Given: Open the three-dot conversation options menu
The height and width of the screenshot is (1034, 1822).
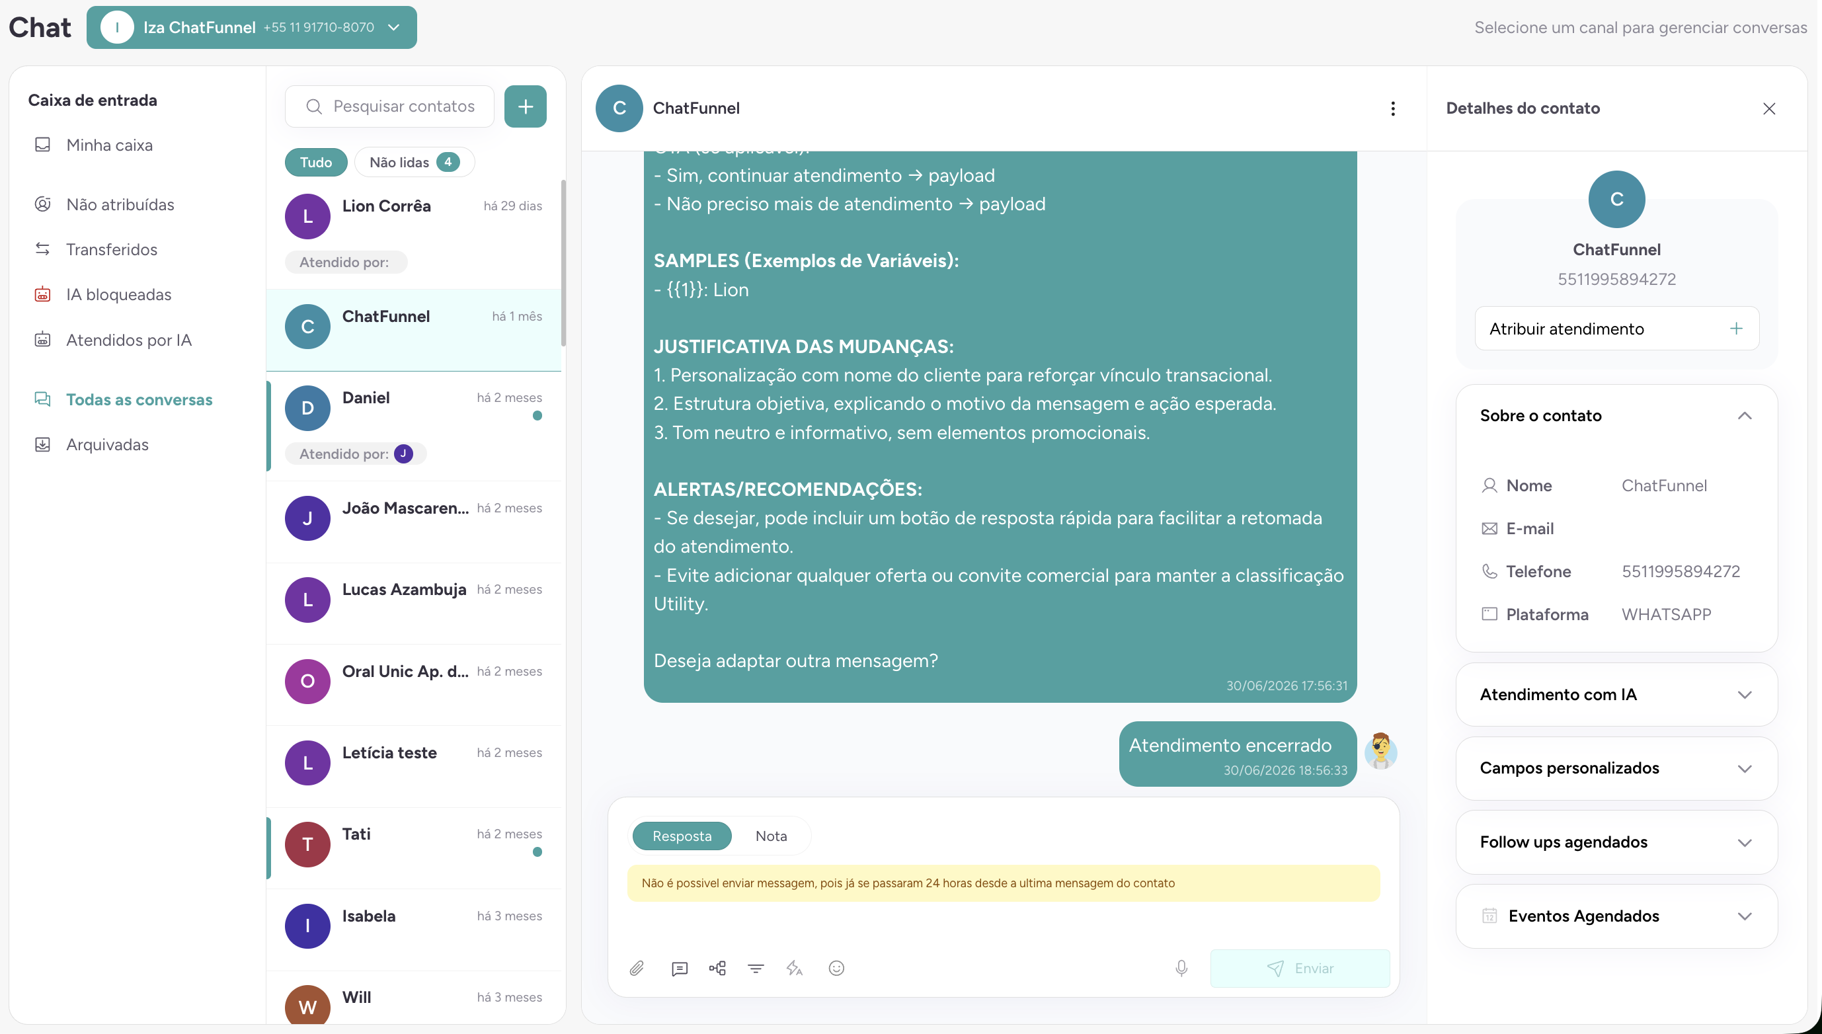Looking at the screenshot, I should click(x=1393, y=108).
